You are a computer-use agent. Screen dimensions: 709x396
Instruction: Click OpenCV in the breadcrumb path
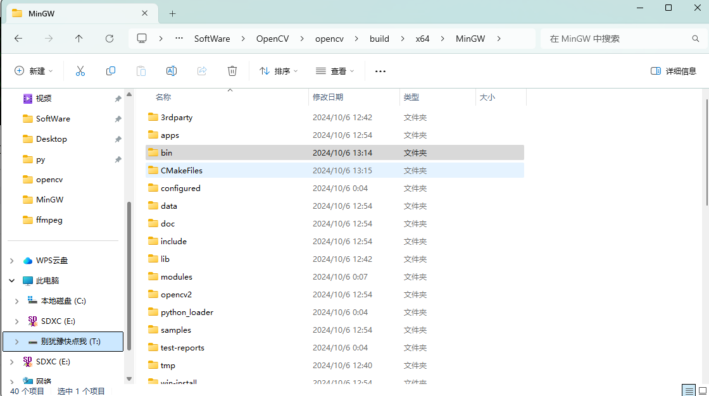272,39
